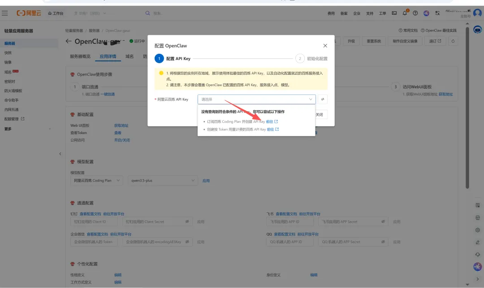
Task: Open the 费用 menu
Action: tap(331, 13)
